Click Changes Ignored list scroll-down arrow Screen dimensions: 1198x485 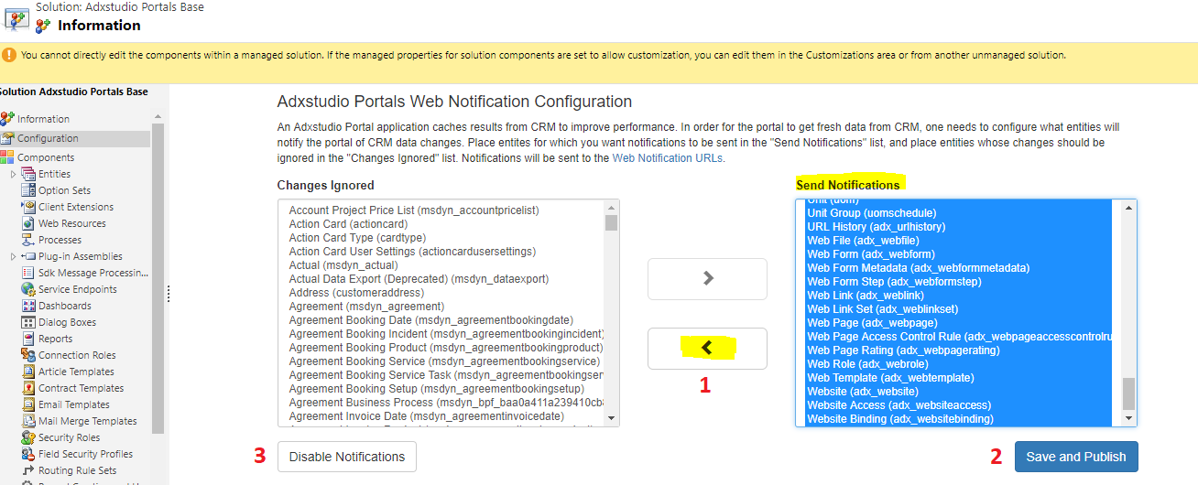[x=611, y=418]
